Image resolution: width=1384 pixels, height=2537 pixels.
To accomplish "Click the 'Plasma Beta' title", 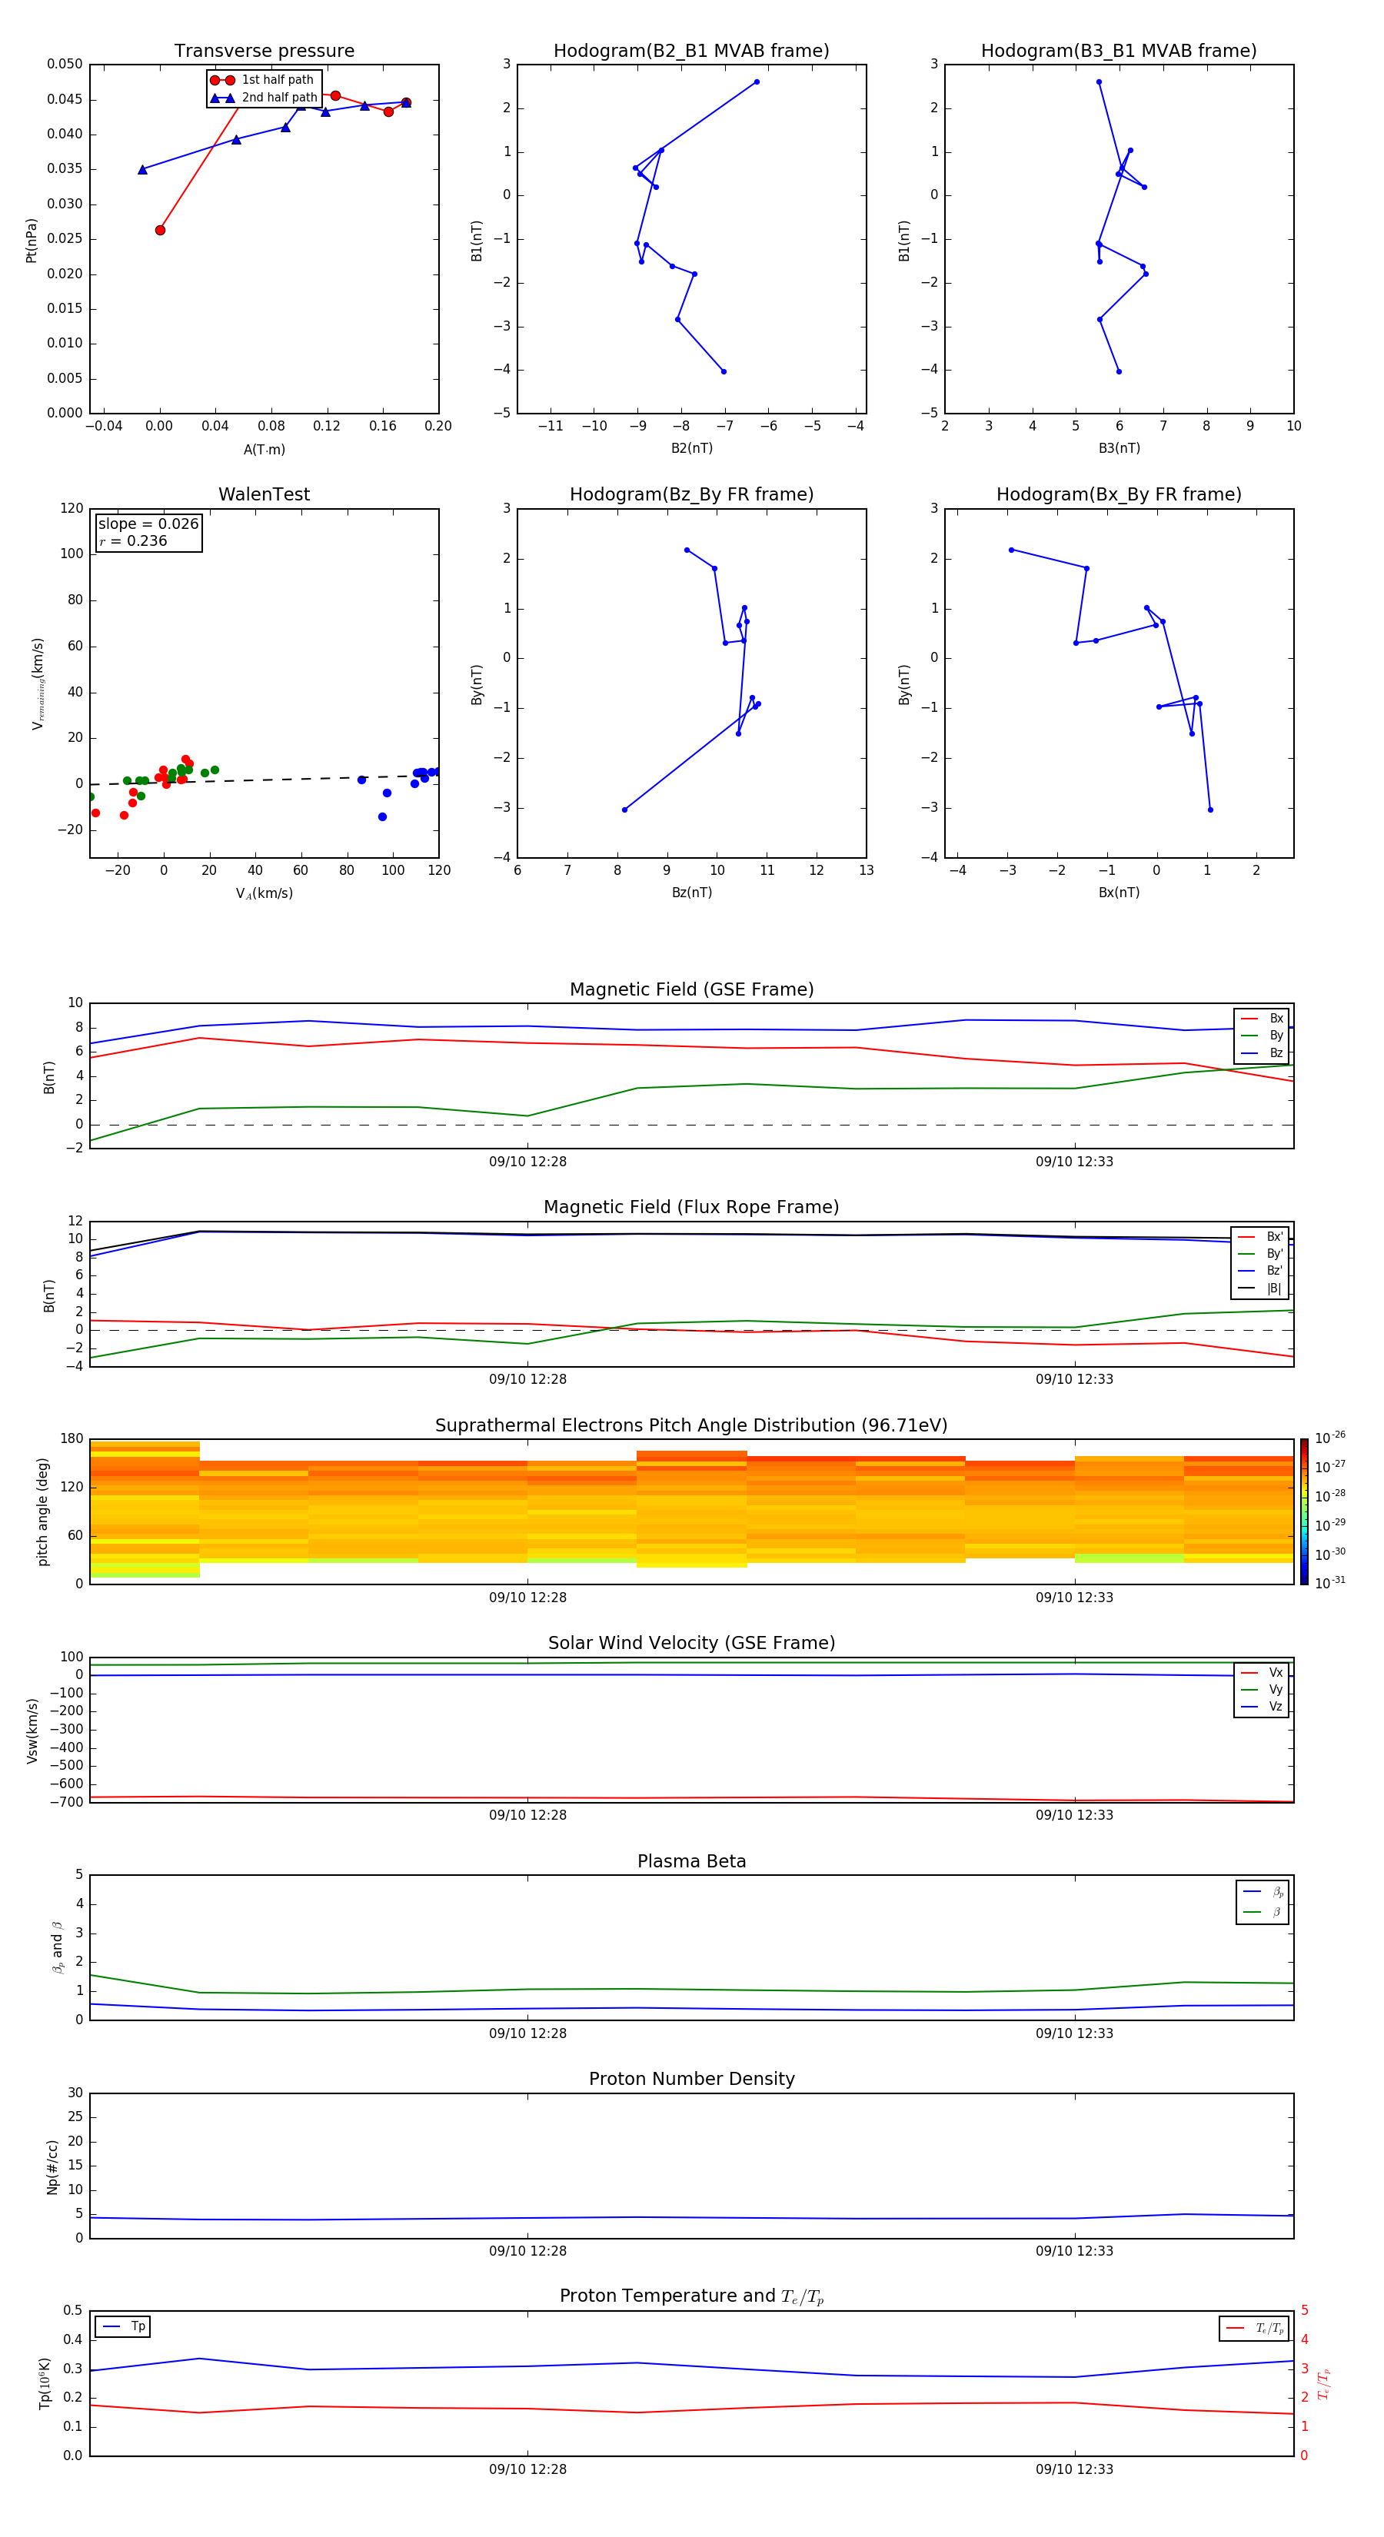I will tap(691, 1861).
